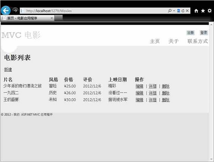214x162 pixels.
Task: Click the 风格 column header
Action: pos(53,80)
